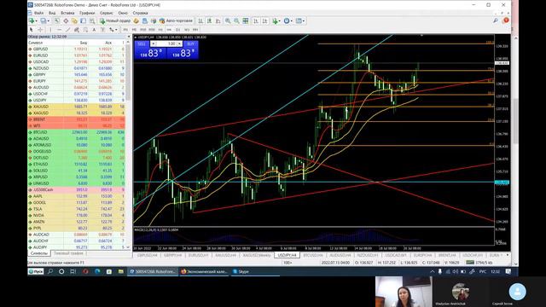
Task: Zoom out the chart with minus magnifier
Action: (x=236, y=20)
